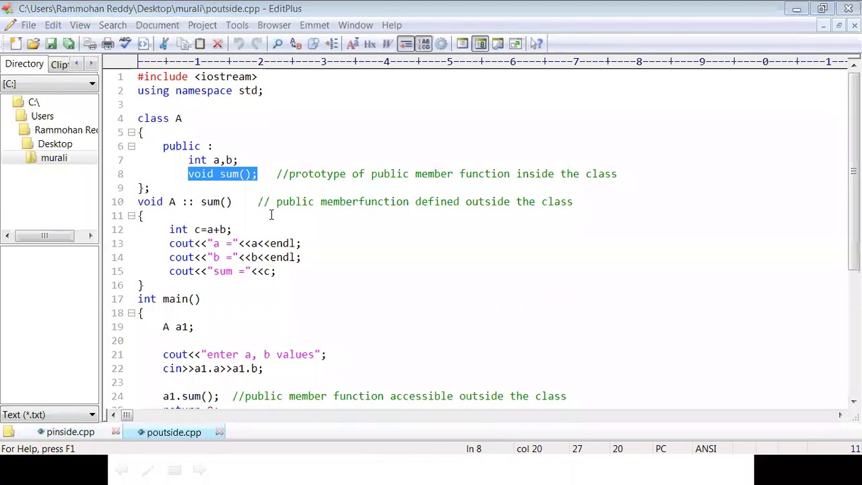862x485 pixels.
Task: Open the Search menu
Action: 112,25
